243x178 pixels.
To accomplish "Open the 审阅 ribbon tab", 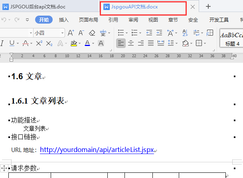I will (x=133, y=20).
